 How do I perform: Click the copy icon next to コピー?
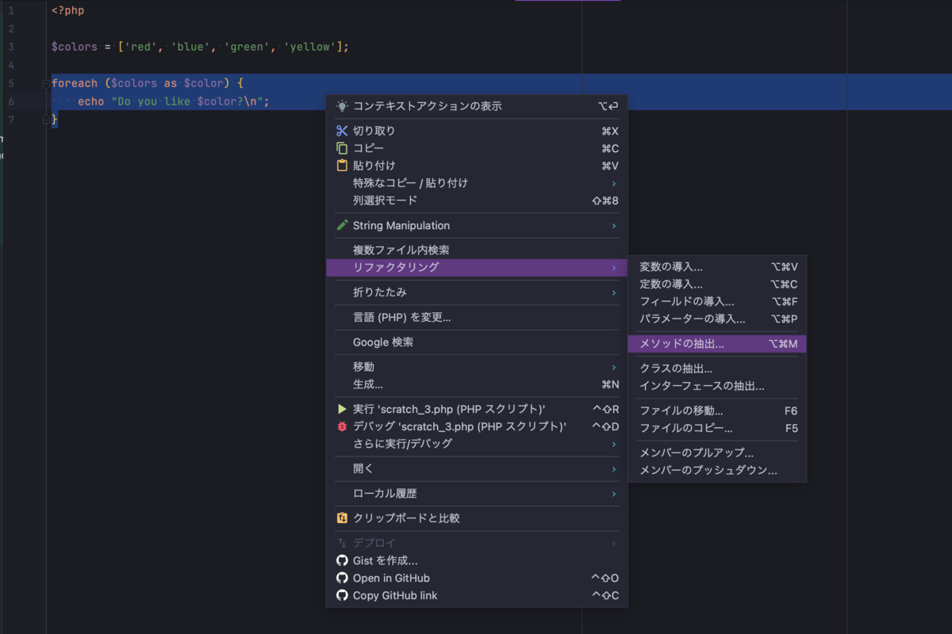(342, 148)
